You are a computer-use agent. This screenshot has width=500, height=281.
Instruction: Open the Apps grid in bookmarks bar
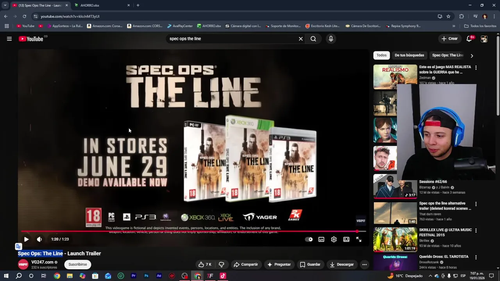coord(7,26)
